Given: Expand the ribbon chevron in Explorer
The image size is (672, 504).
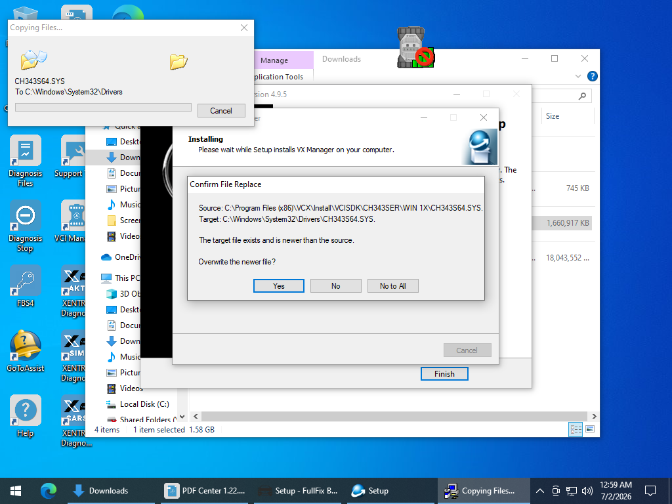Looking at the screenshot, I should point(577,76).
